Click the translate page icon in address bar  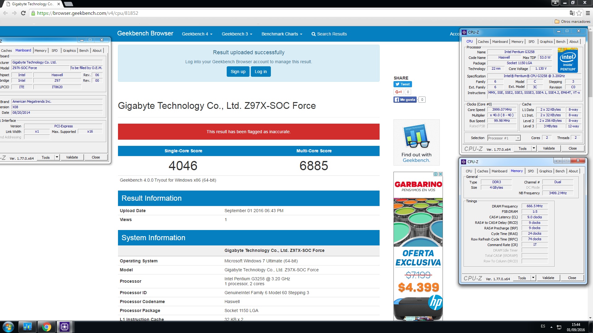tap(572, 13)
